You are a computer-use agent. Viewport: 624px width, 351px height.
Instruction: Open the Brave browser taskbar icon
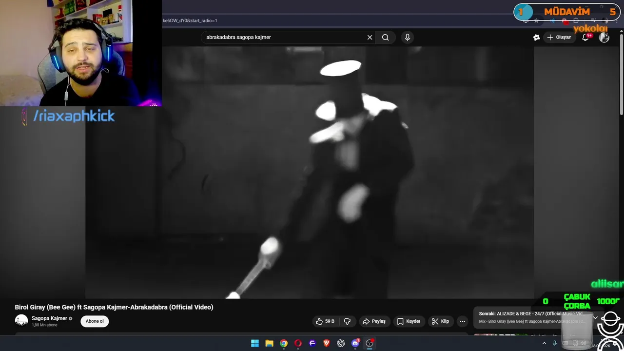[327, 343]
